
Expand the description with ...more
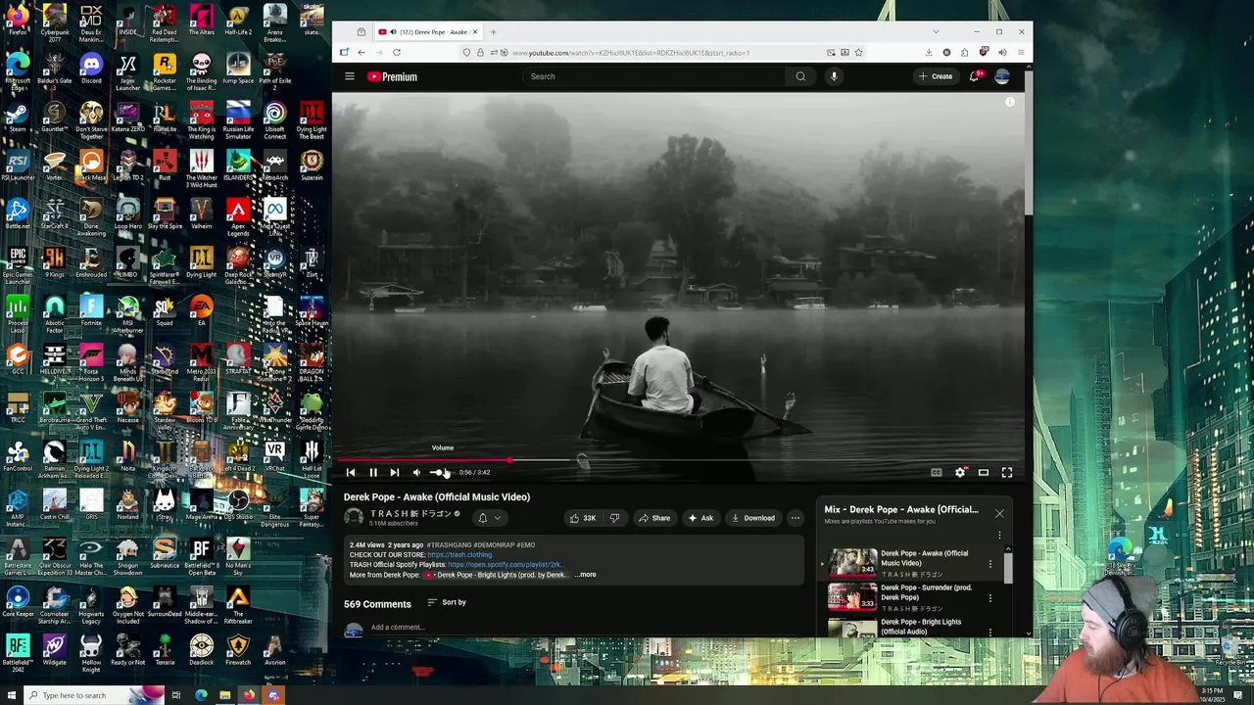[x=585, y=575]
